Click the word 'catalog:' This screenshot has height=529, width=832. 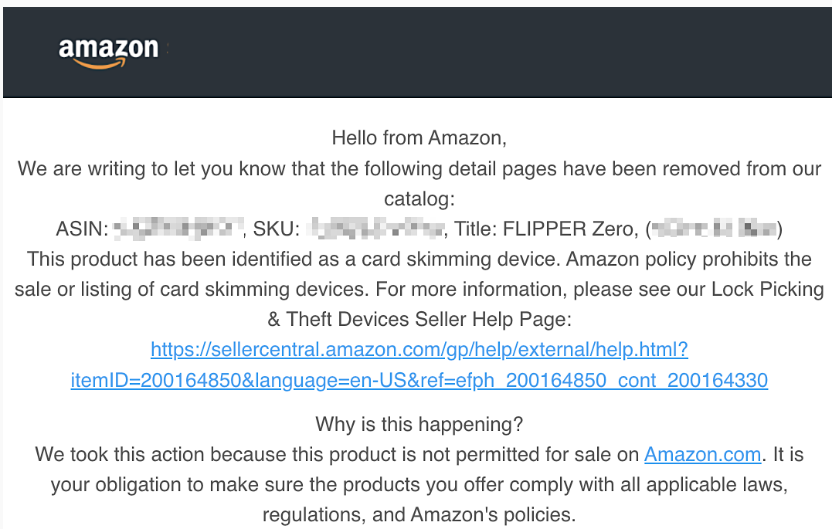(x=419, y=199)
